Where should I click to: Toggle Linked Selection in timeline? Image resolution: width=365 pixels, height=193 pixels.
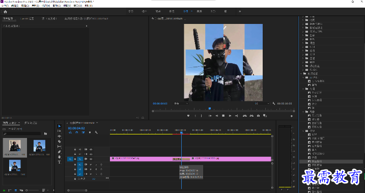(x=83, y=132)
